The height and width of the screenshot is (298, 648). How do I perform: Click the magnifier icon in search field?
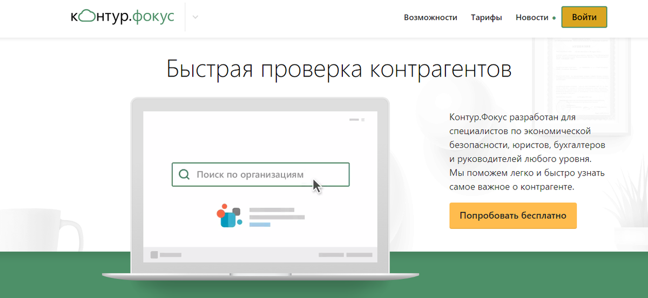point(184,174)
